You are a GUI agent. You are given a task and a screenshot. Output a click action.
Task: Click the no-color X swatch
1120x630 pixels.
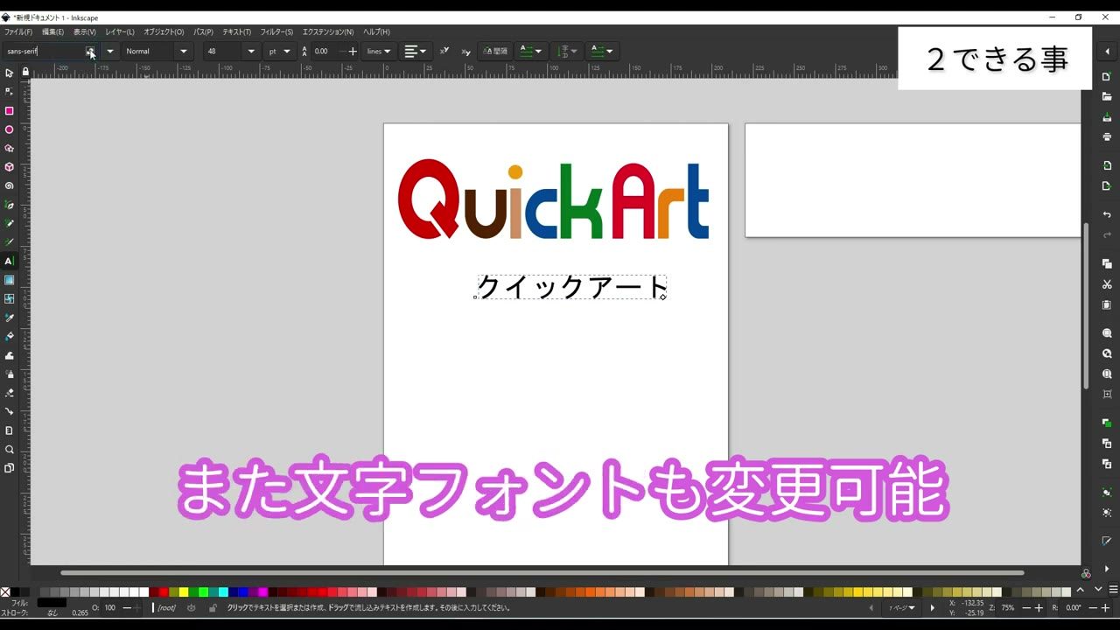[x=5, y=591]
